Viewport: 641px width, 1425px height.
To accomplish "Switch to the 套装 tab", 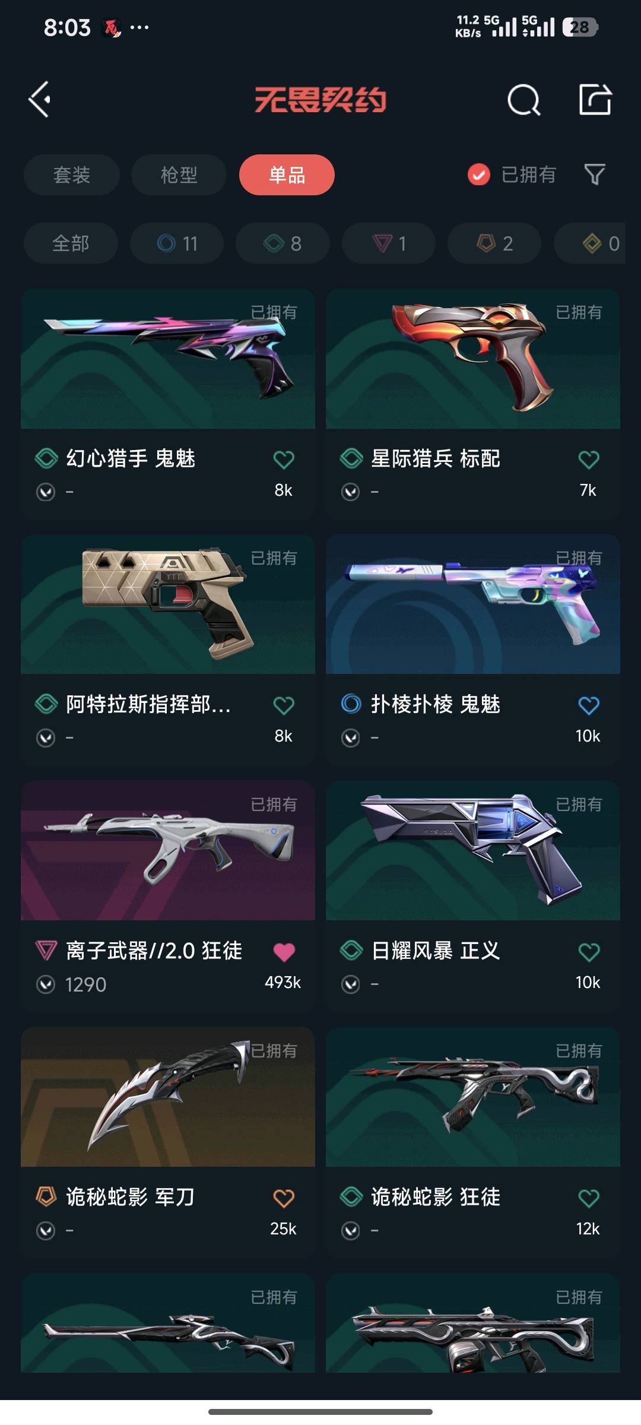I will click(x=72, y=175).
